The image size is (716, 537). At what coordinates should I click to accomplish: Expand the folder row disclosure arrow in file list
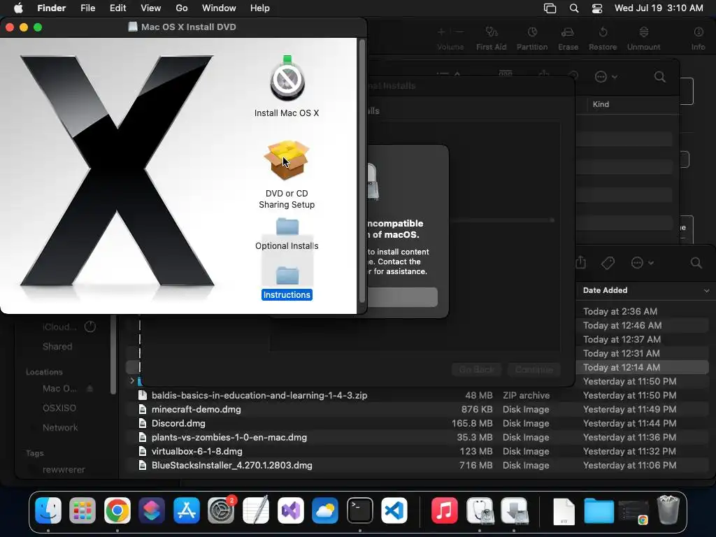tap(132, 380)
